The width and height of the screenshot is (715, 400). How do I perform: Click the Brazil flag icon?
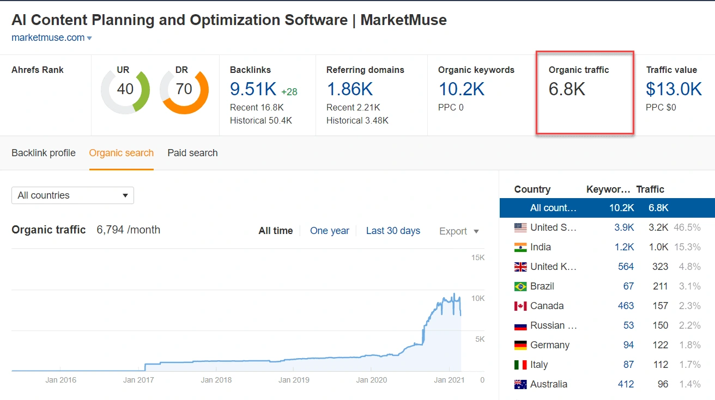coord(520,286)
